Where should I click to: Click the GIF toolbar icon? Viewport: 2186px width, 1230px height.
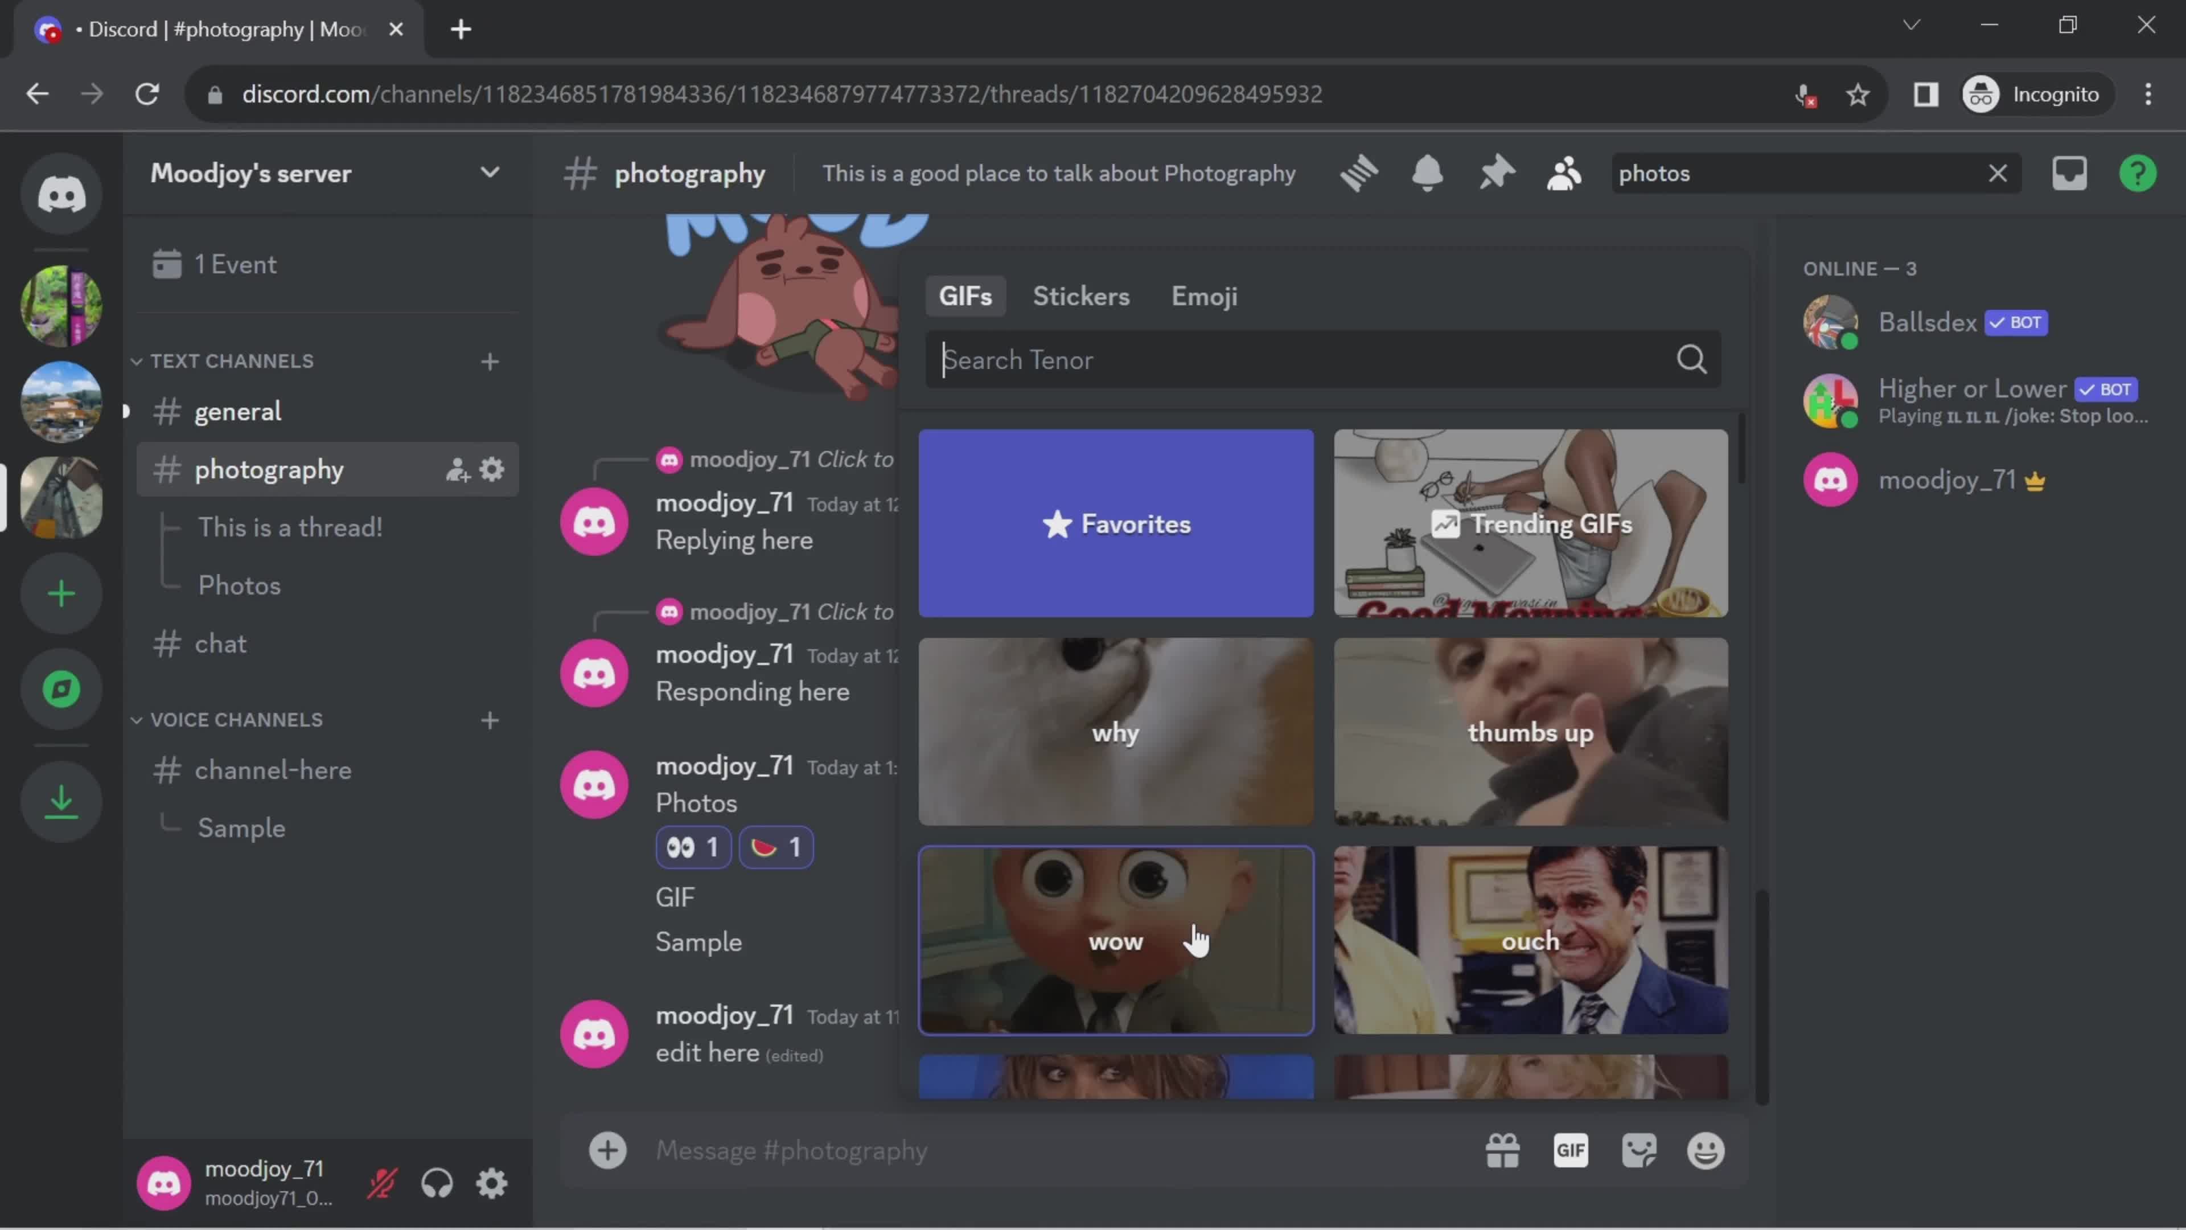1571,1150
